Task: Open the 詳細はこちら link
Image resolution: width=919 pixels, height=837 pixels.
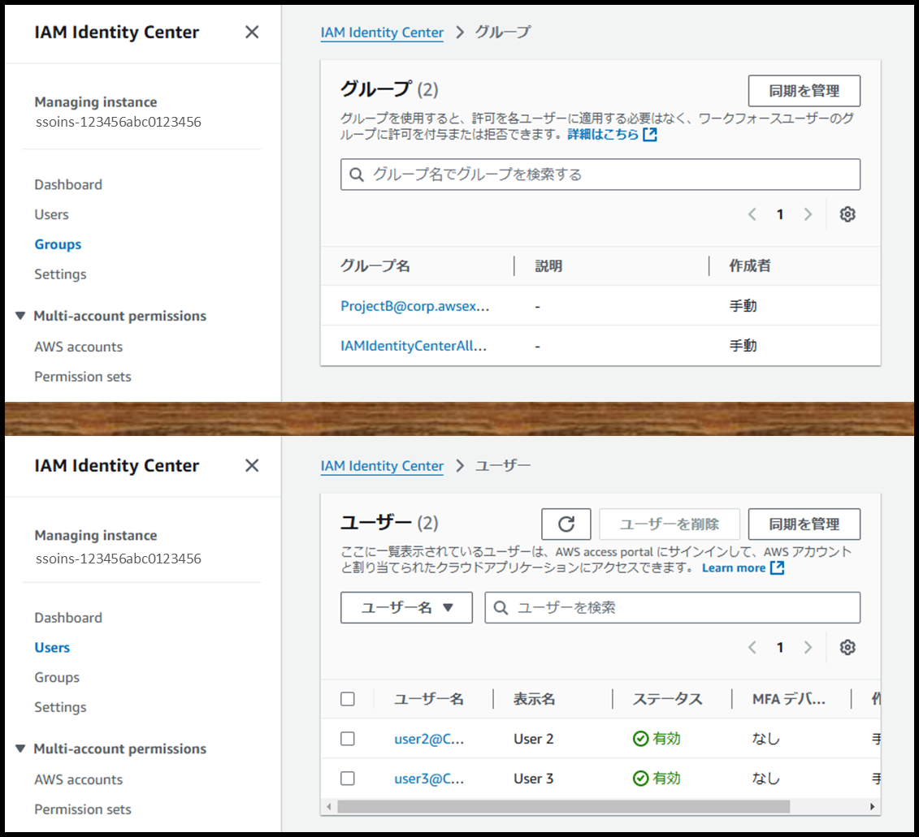Action: click(x=603, y=135)
